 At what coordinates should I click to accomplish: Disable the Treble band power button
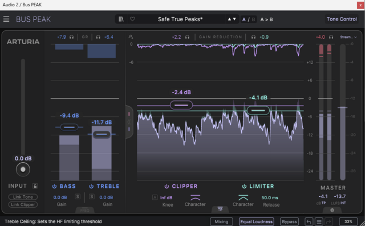[91, 187]
